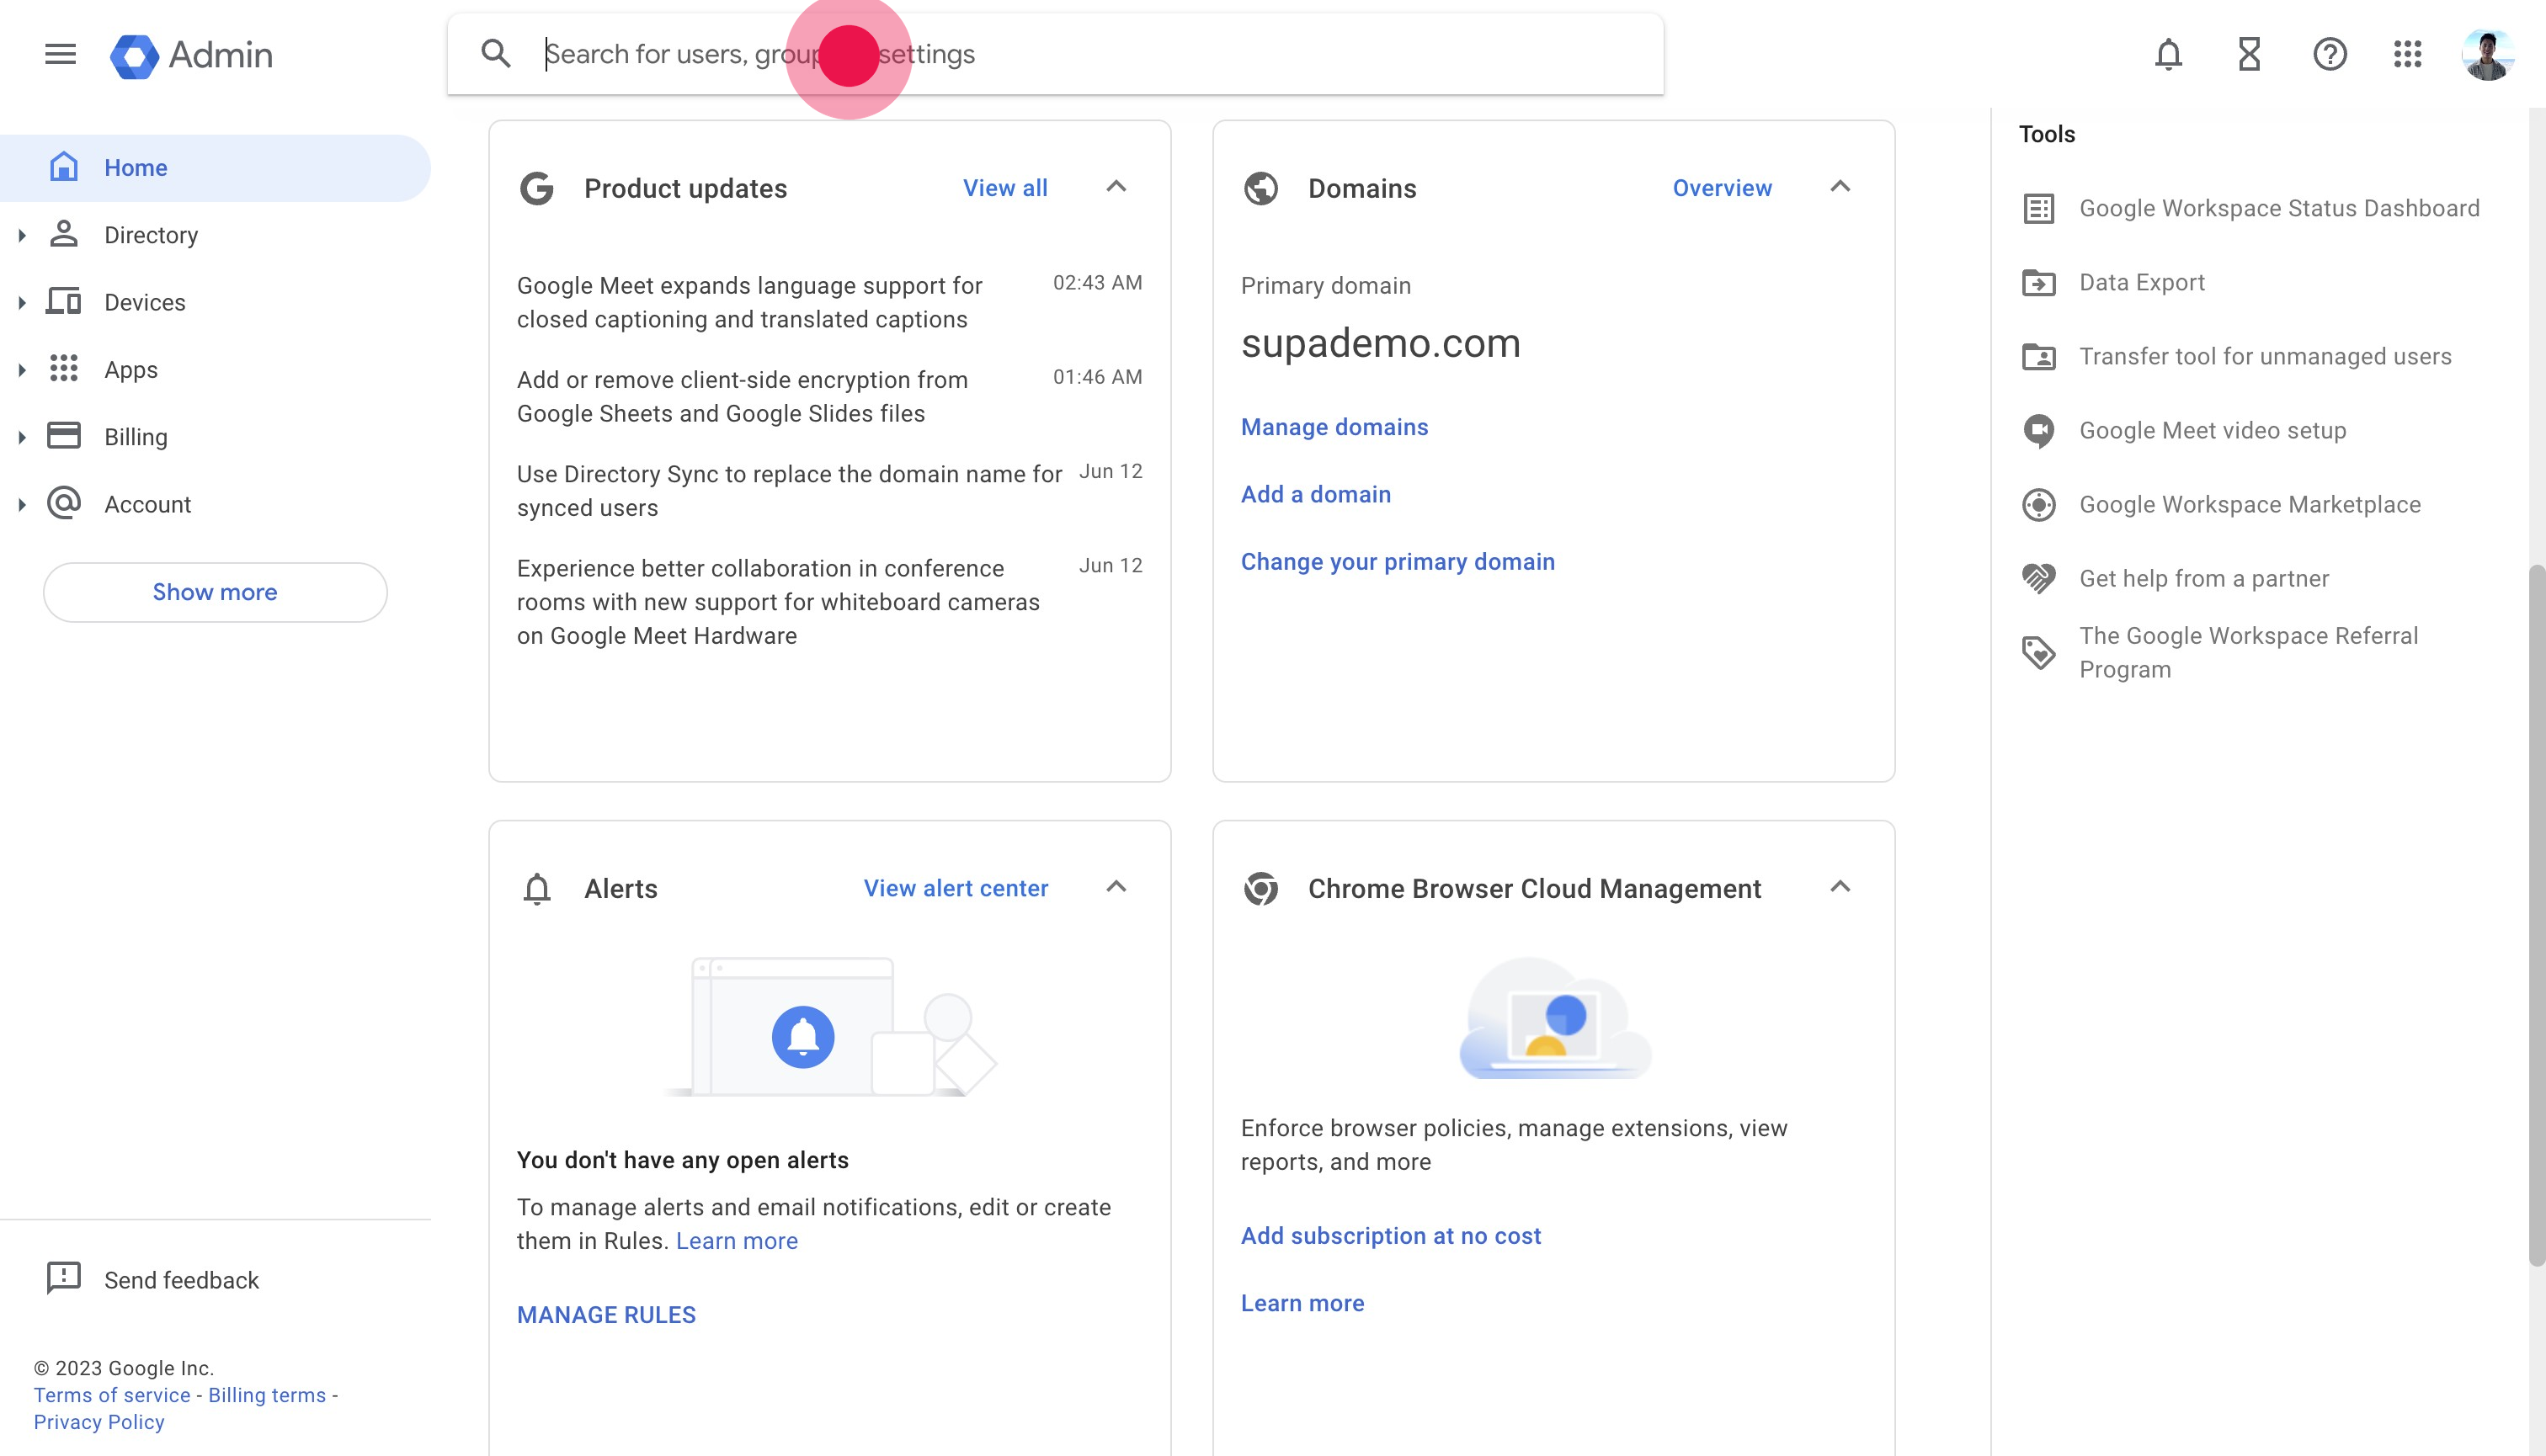The height and width of the screenshot is (1456, 2546).
Task: Open the account profile avatar
Action: pyautogui.click(x=2487, y=54)
